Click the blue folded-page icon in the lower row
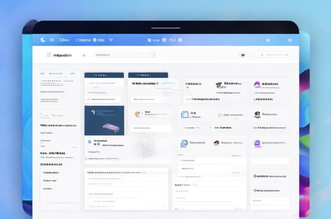 tap(184, 143)
